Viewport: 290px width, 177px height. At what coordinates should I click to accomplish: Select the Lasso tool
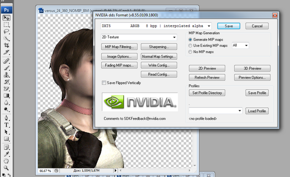coord(6,31)
